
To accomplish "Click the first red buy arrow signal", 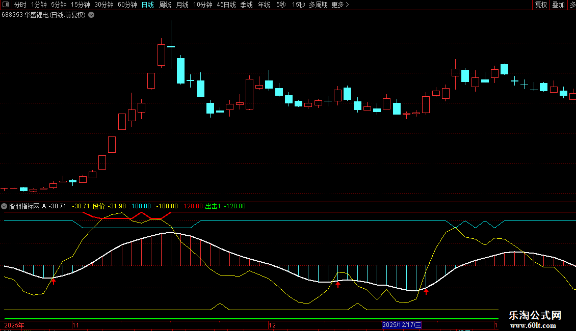I will (x=53, y=281).
